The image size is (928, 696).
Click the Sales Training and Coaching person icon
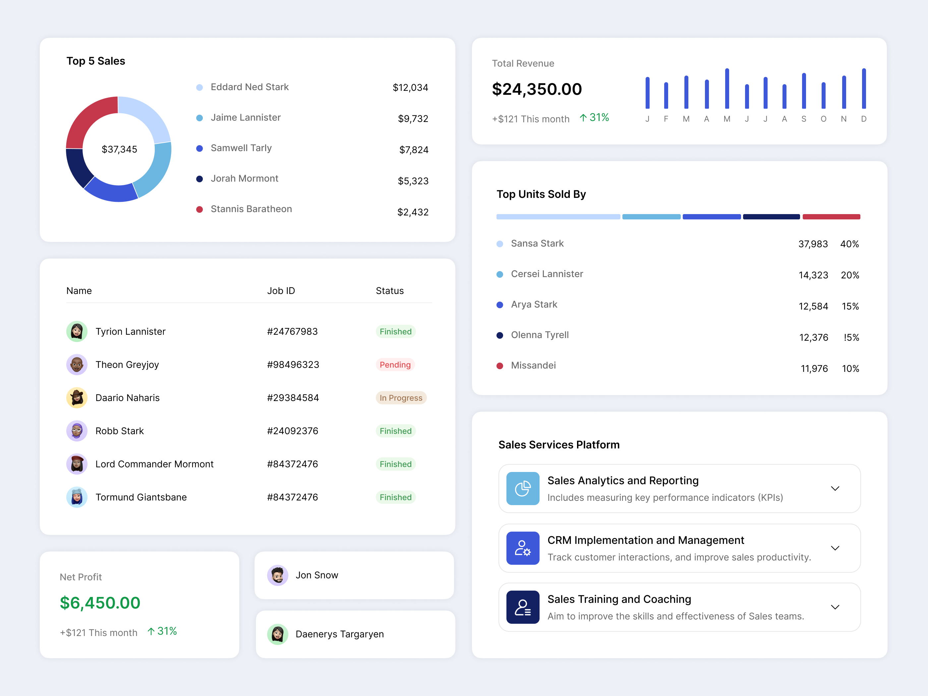click(x=523, y=607)
